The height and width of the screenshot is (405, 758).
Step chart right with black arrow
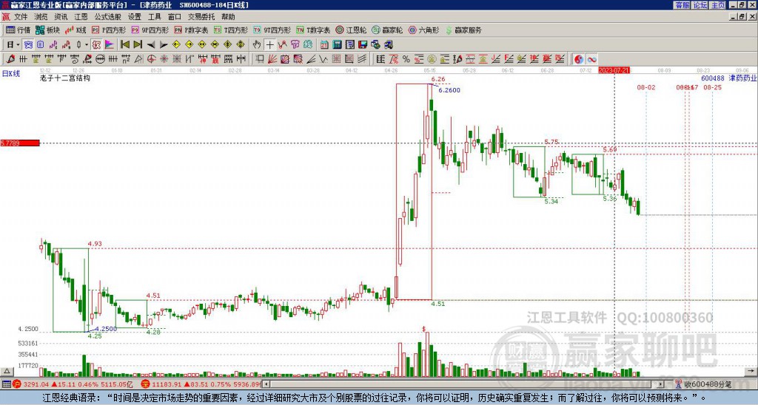(164, 44)
